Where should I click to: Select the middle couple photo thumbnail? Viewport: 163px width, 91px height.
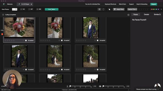click(x=55, y=56)
